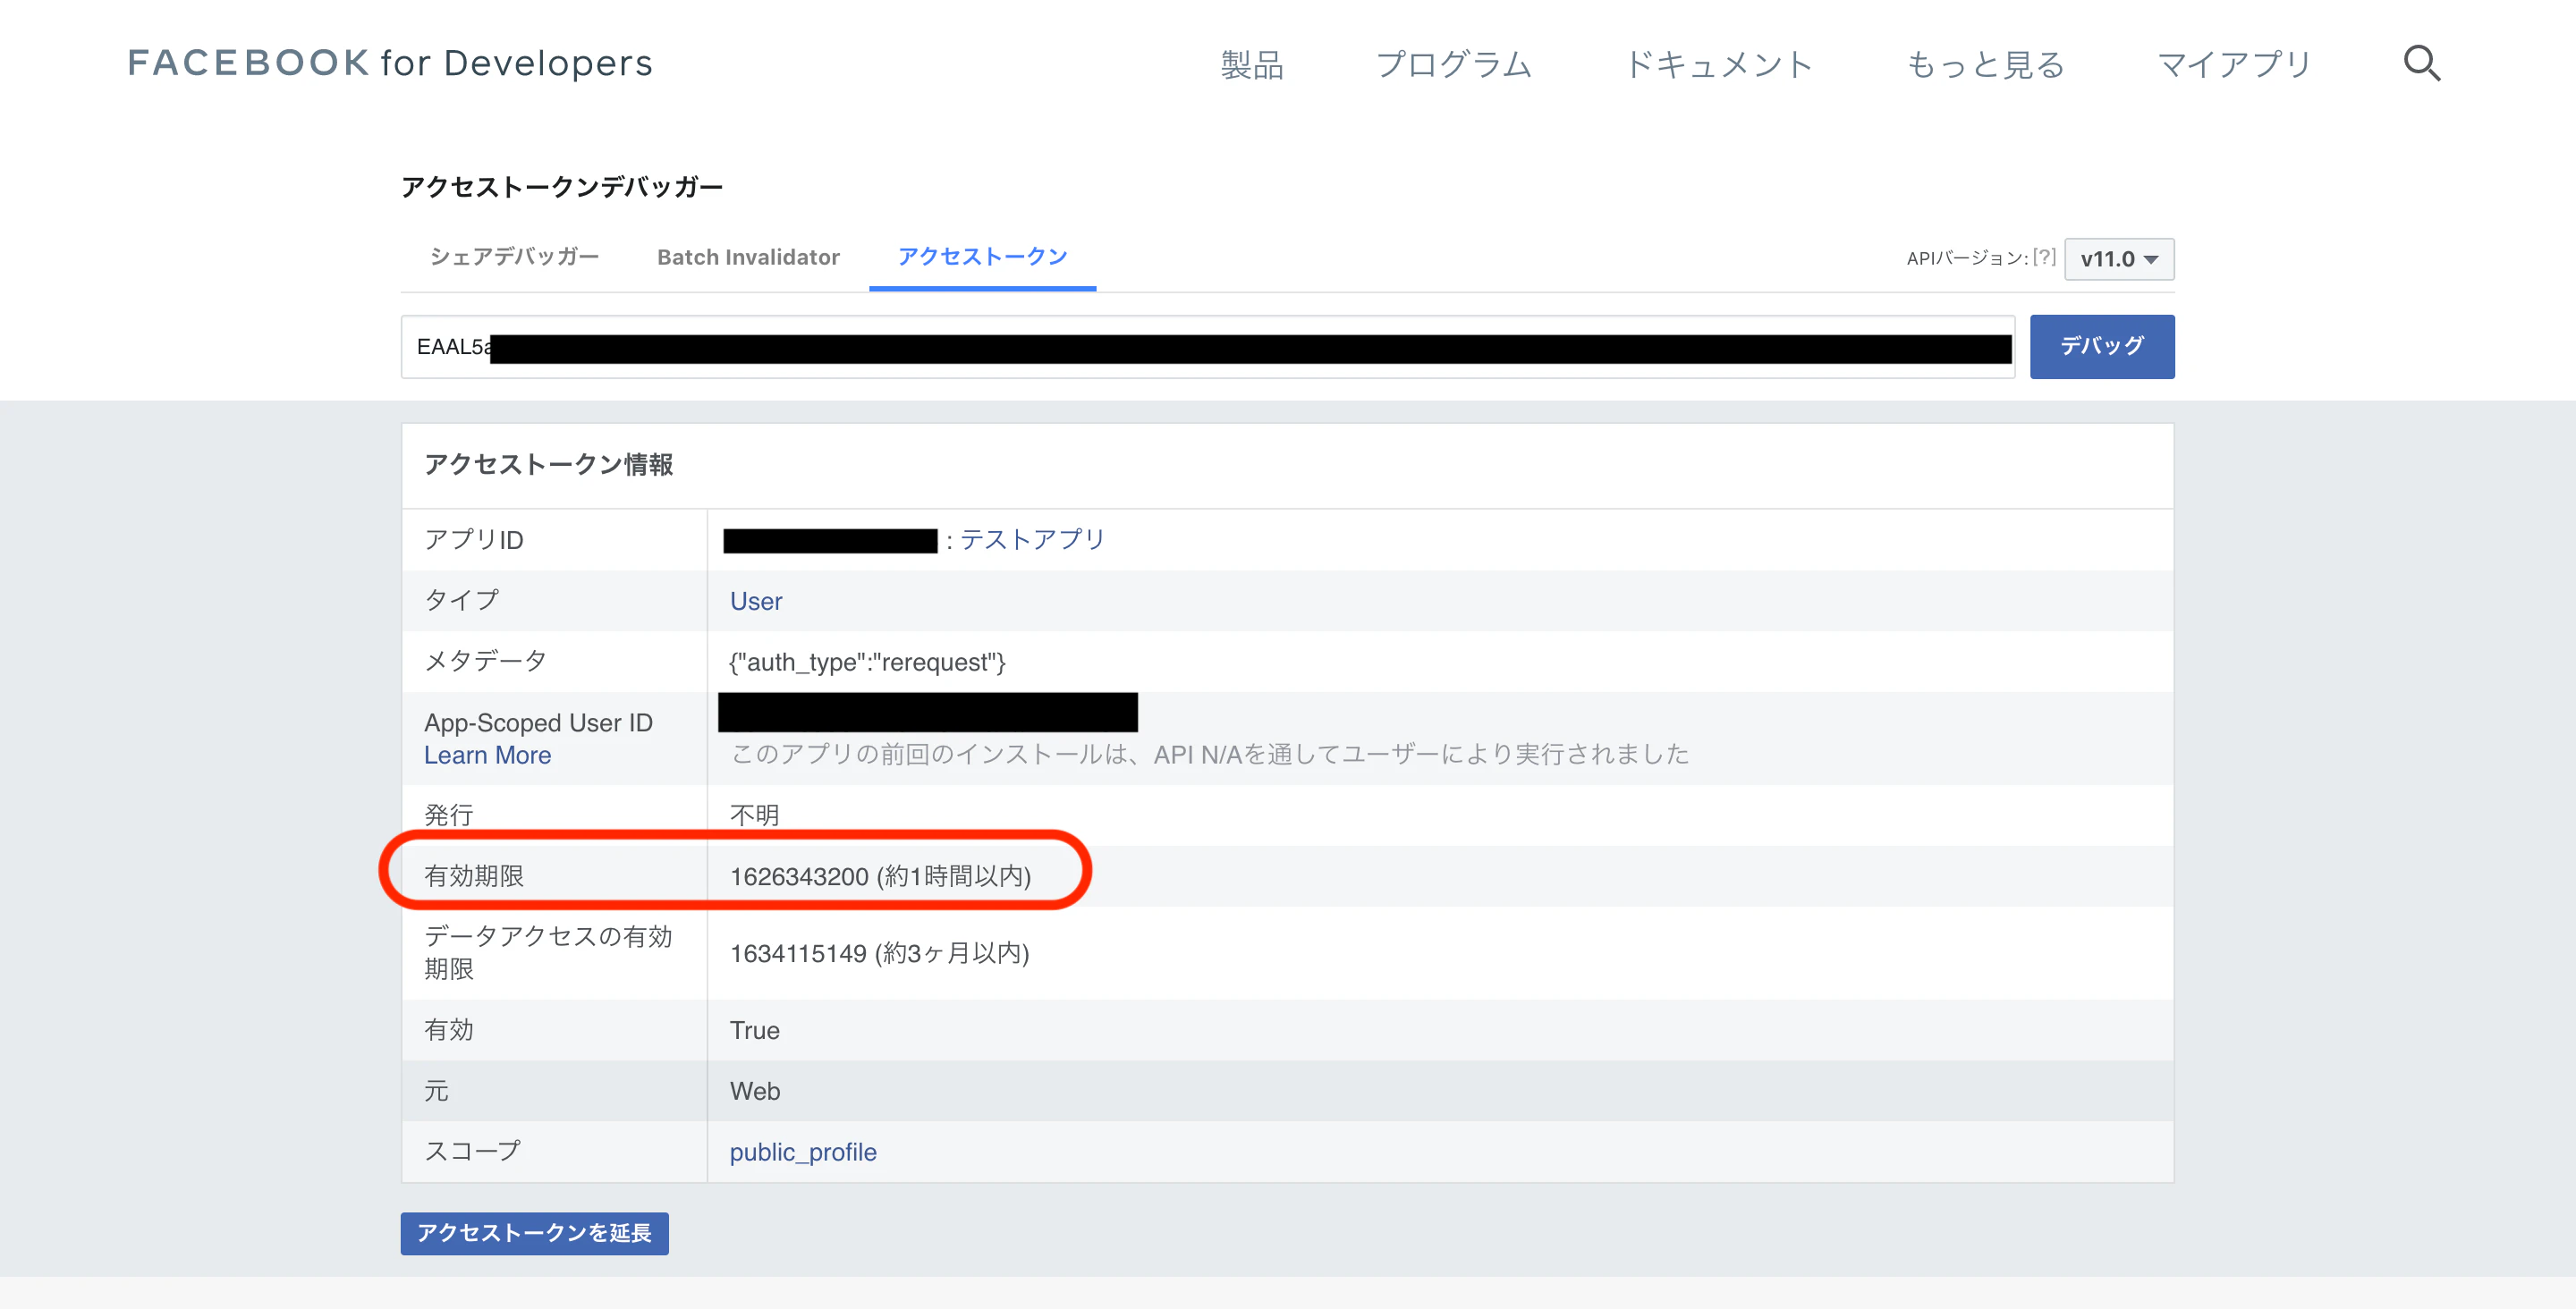The height and width of the screenshot is (1309, 2576).
Task: Open the プログラム menu
Action: 1453,65
